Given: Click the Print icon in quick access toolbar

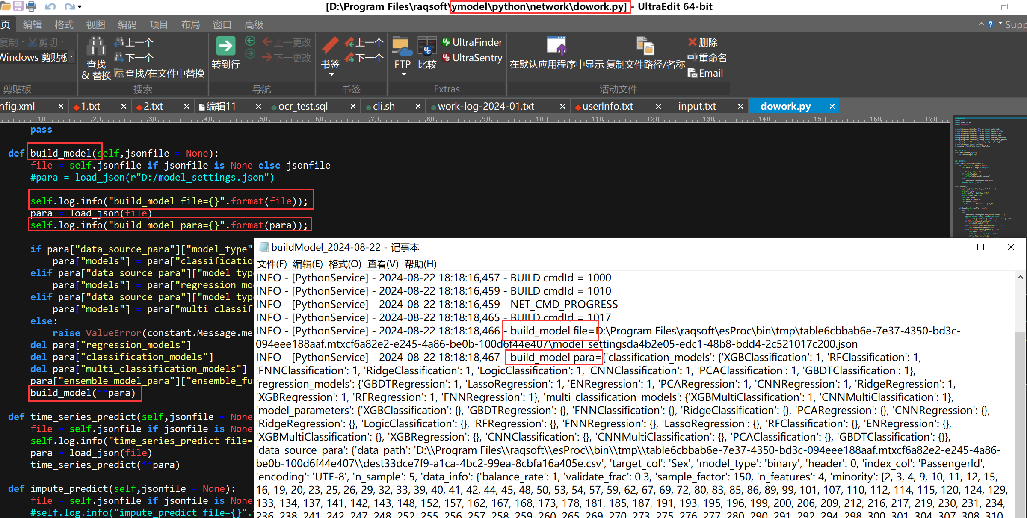Looking at the screenshot, I should 31,6.
